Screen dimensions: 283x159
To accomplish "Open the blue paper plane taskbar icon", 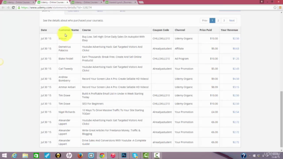I will tap(47, 155).
